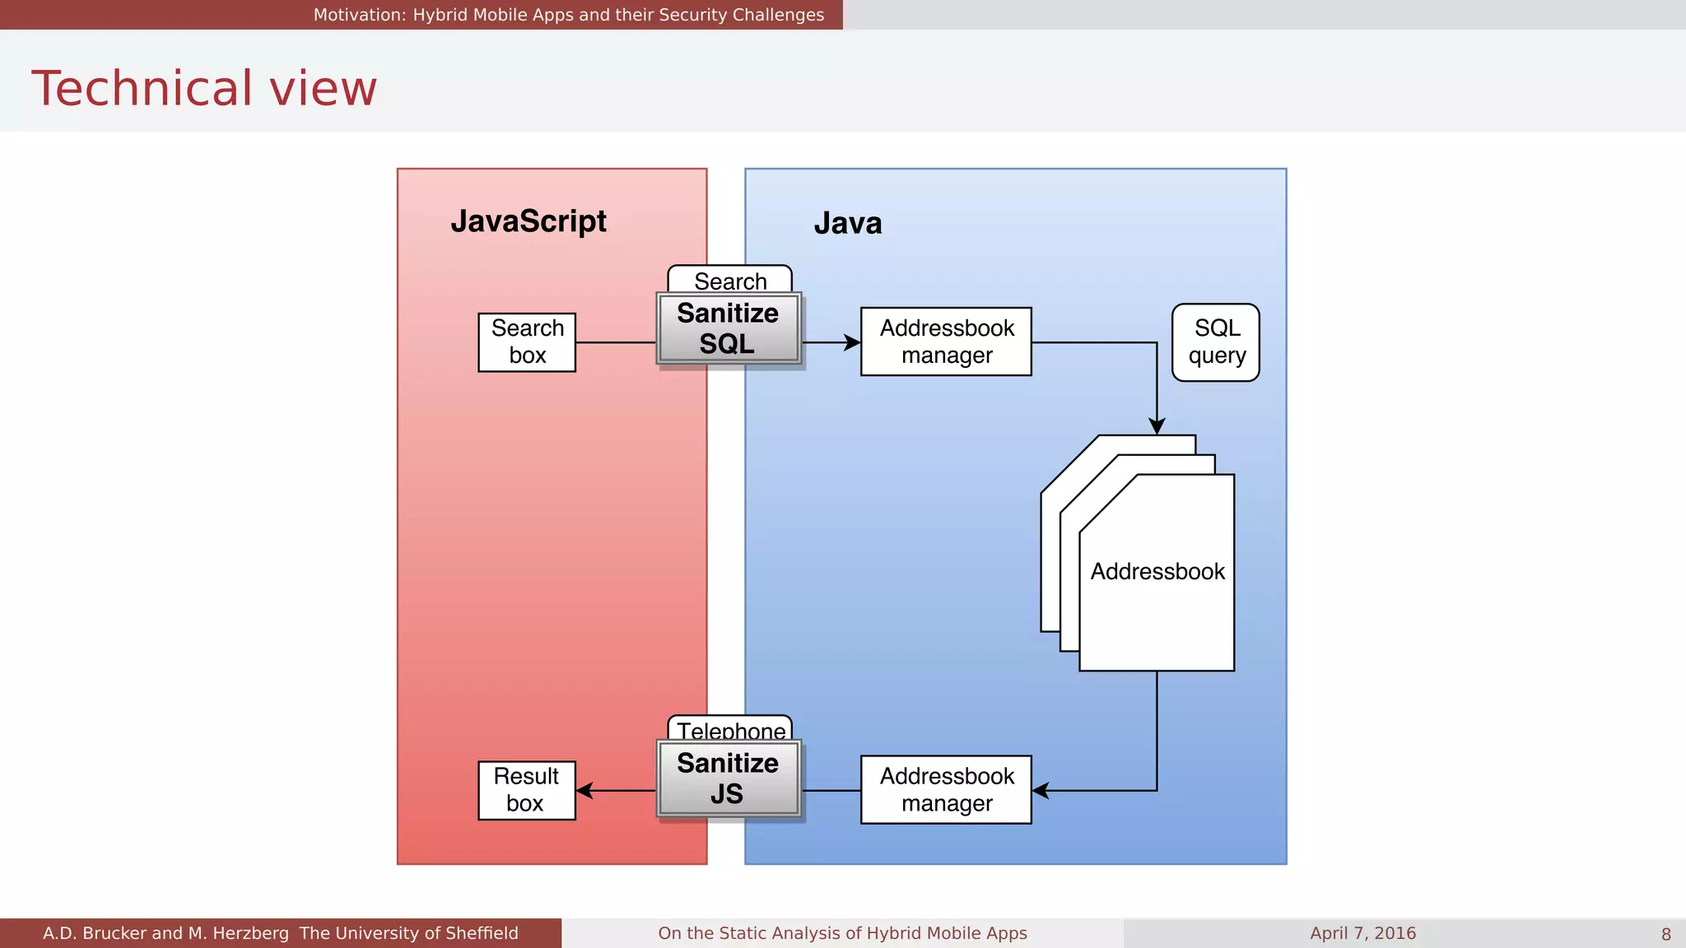Click the April 7, 2016 date footer
The width and height of the screenshot is (1686, 948).
tap(1362, 933)
